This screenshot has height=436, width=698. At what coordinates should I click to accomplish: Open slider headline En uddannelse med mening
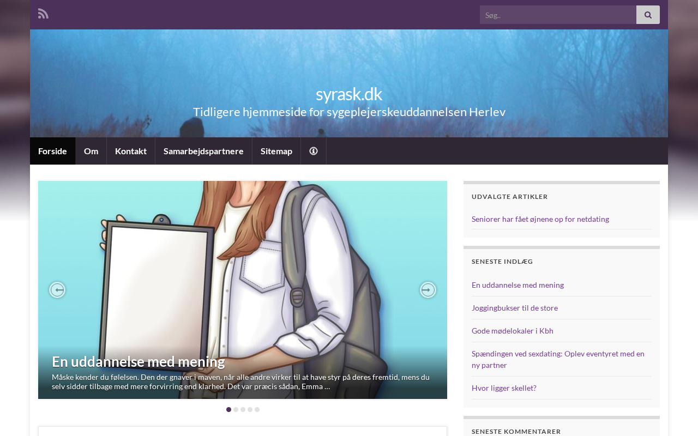tap(138, 361)
